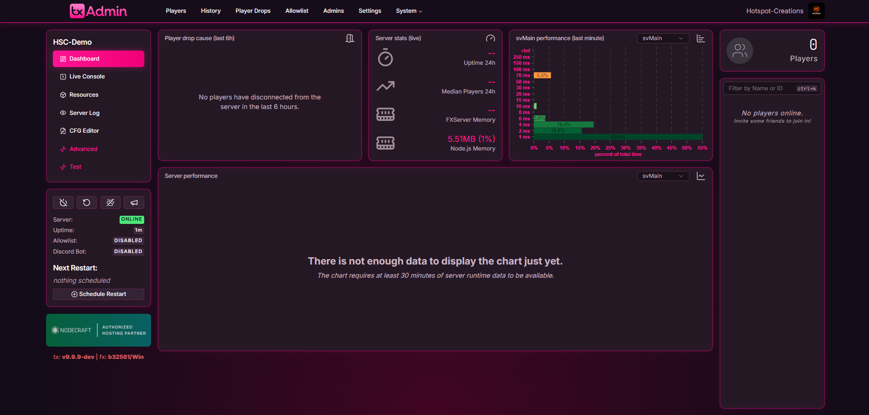Screen dimensions: 869x415
Task: Open the History page
Action: pyautogui.click(x=211, y=11)
